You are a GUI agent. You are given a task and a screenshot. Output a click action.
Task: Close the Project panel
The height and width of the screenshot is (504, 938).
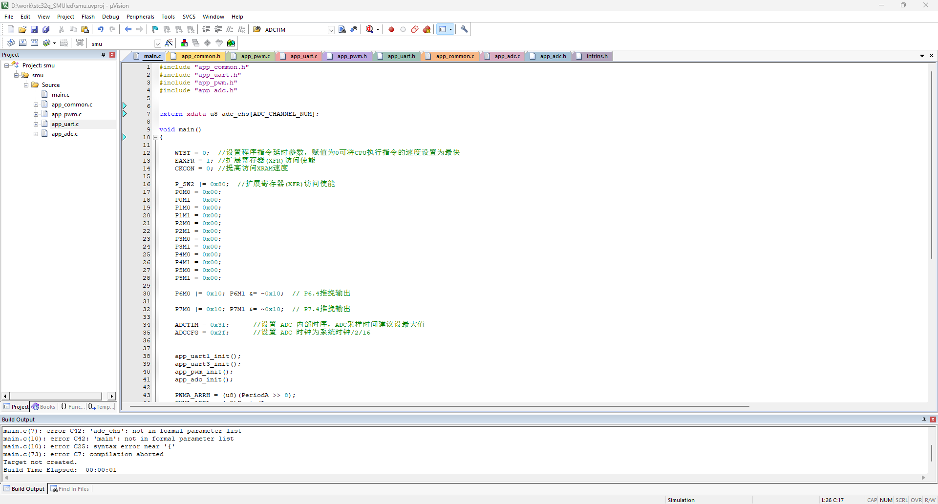(112, 55)
